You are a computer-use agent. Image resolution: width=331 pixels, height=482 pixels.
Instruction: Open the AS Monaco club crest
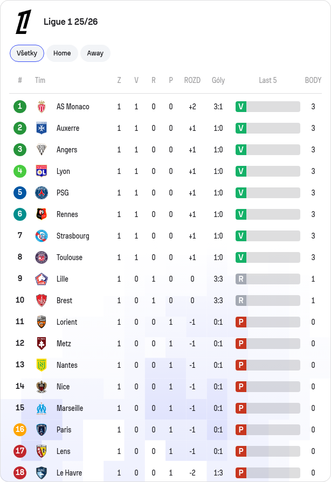pyautogui.click(x=42, y=107)
